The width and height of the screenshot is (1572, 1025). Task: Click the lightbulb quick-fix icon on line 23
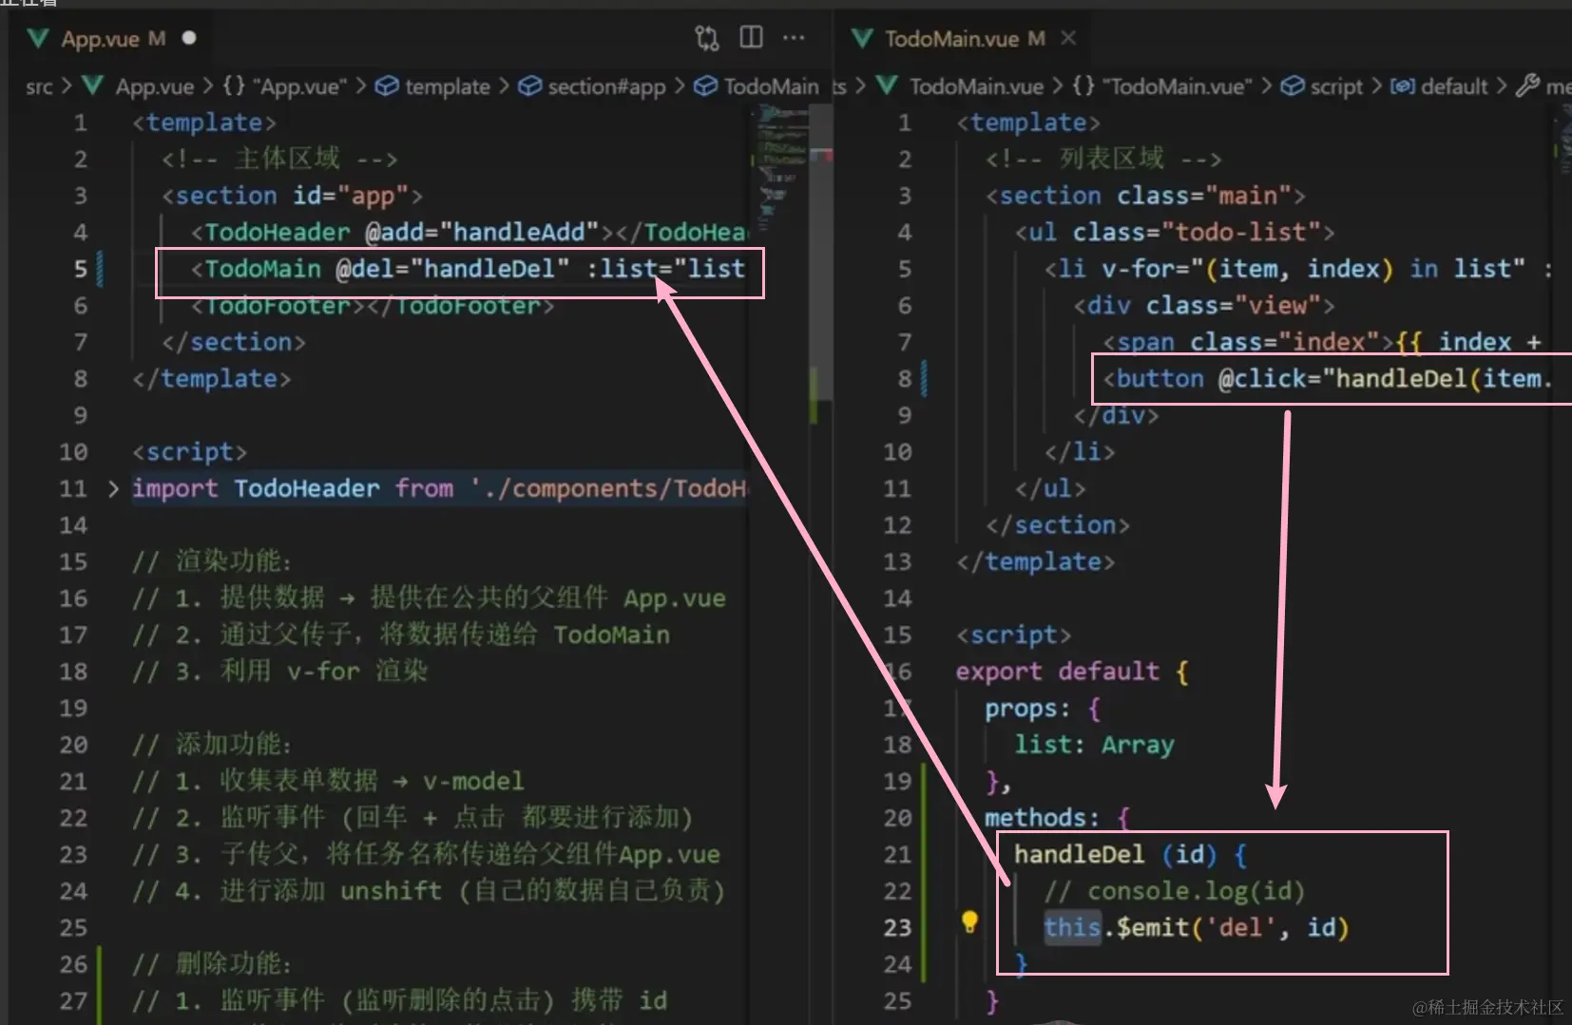tap(969, 921)
